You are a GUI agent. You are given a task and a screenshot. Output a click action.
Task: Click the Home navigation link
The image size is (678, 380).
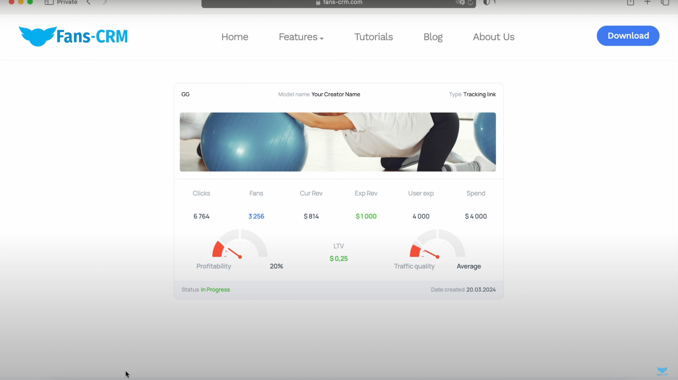235,36
